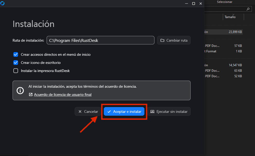The image size is (255, 156).
Task: Select the 23,899 KB file row in explorer
Action: click(x=223, y=32)
